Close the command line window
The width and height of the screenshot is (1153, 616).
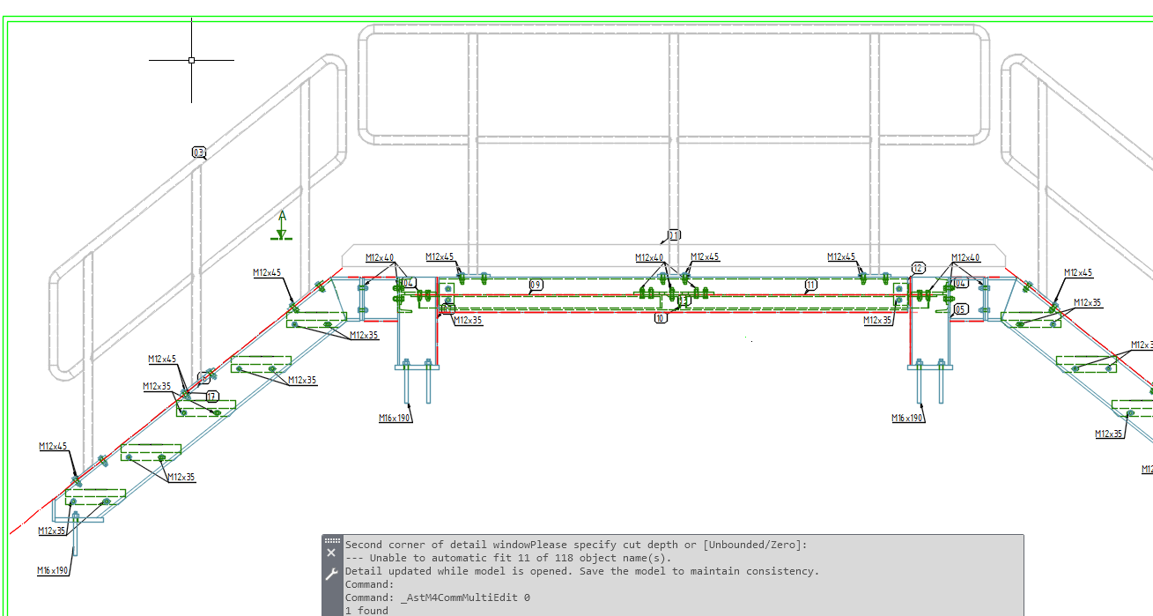[x=331, y=553]
